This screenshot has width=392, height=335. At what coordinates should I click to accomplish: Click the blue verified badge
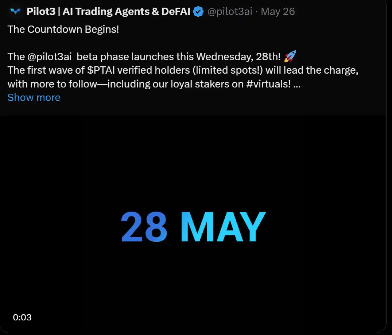click(198, 12)
